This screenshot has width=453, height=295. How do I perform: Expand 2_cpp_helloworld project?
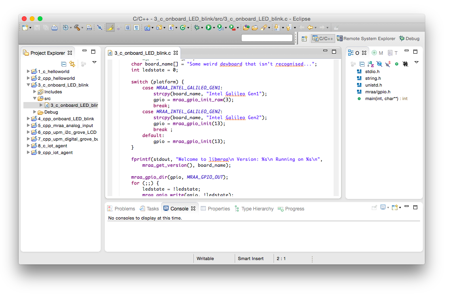[x=28, y=78]
